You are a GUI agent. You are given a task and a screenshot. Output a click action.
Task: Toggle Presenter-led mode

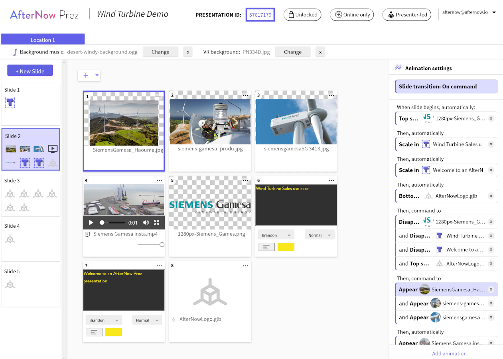click(406, 15)
